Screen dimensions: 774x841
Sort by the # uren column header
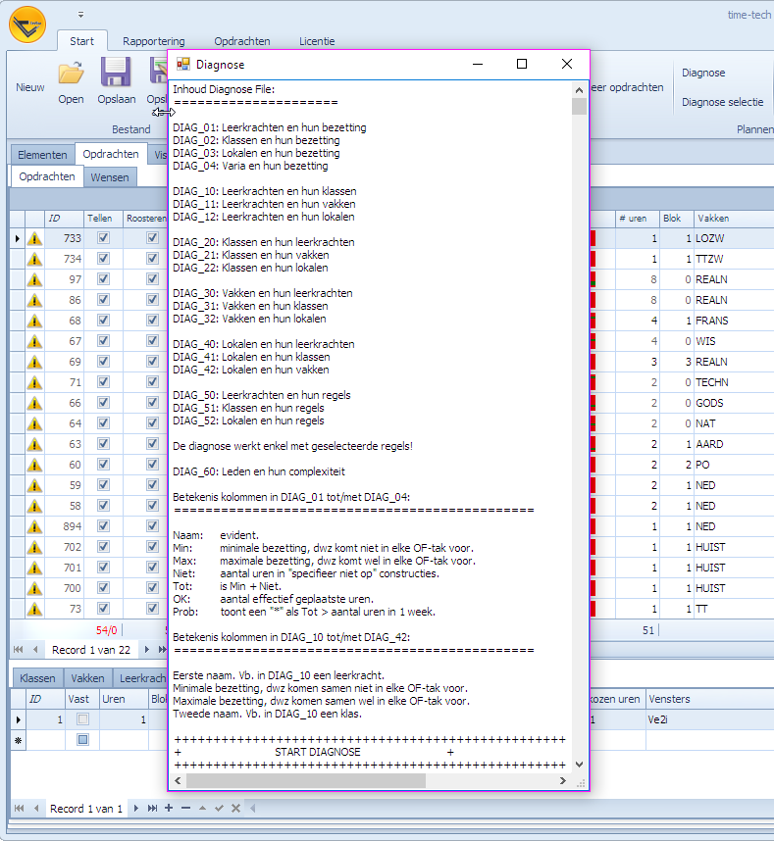pyautogui.click(x=637, y=219)
